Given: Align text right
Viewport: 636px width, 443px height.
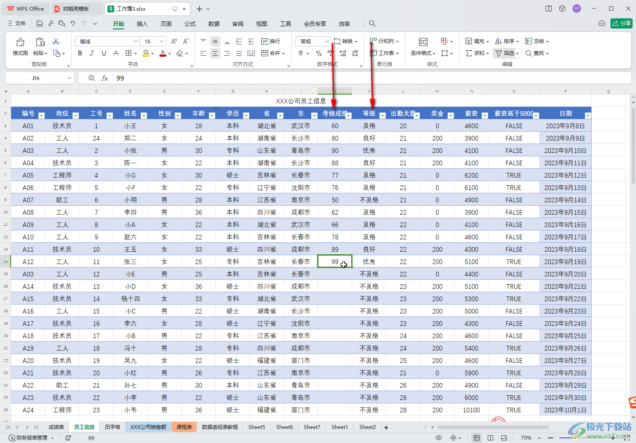Looking at the screenshot, I should [x=227, y=53].
